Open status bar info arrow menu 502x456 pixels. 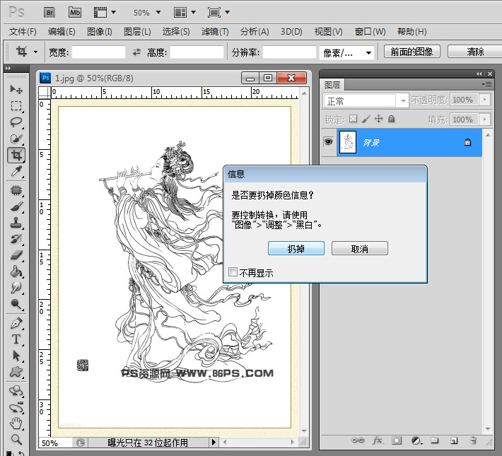(214, 443)
